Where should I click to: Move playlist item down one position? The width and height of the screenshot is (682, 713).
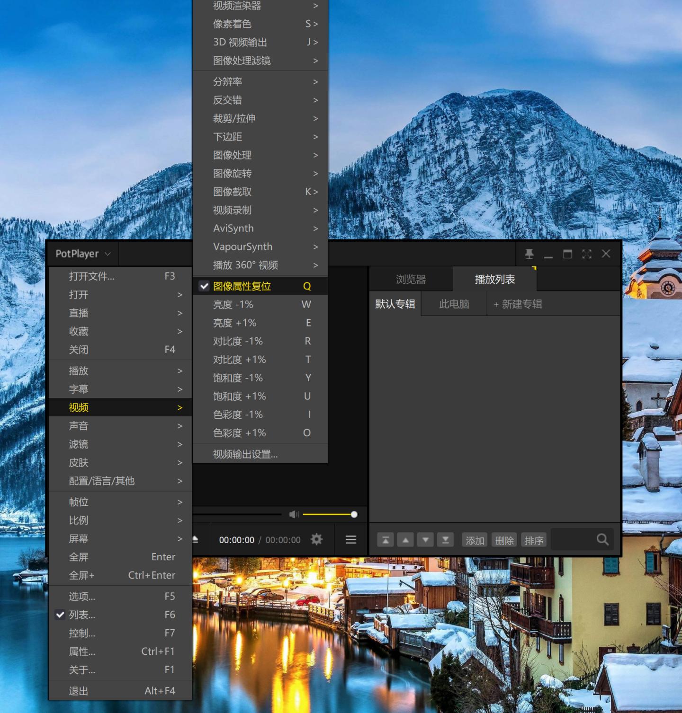pos(425,540)
